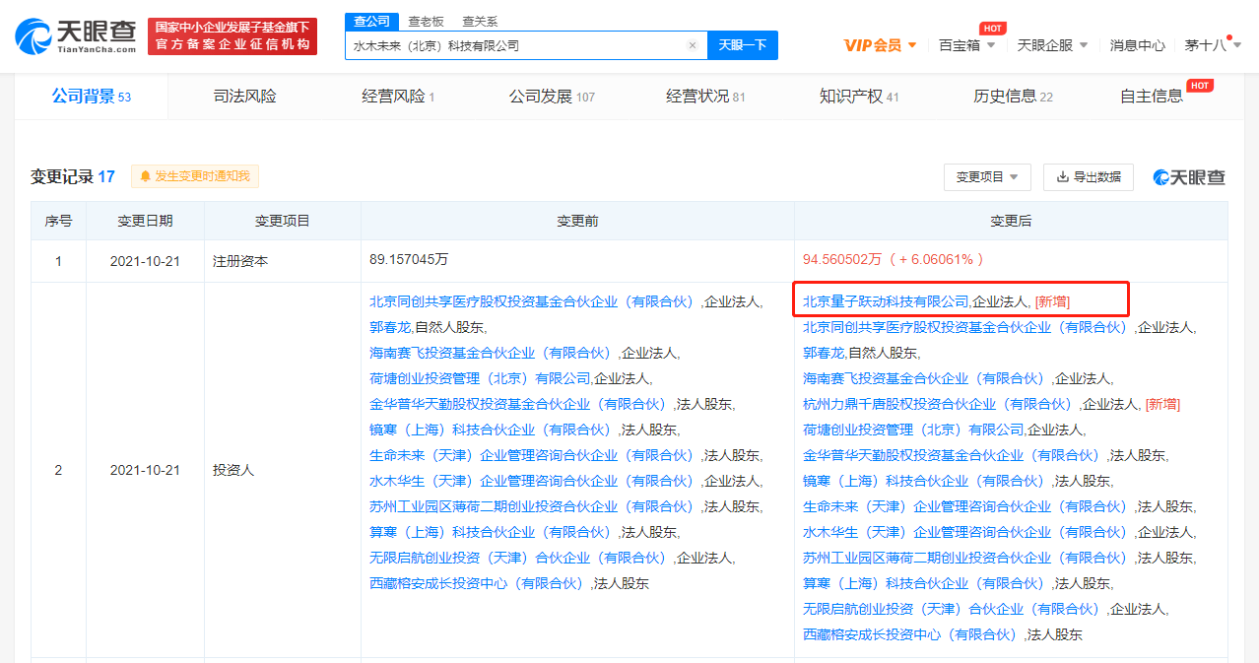1259x663 pixels.
Task: Click the bell icon for change notifications
Action: click(x=146, y=176)
